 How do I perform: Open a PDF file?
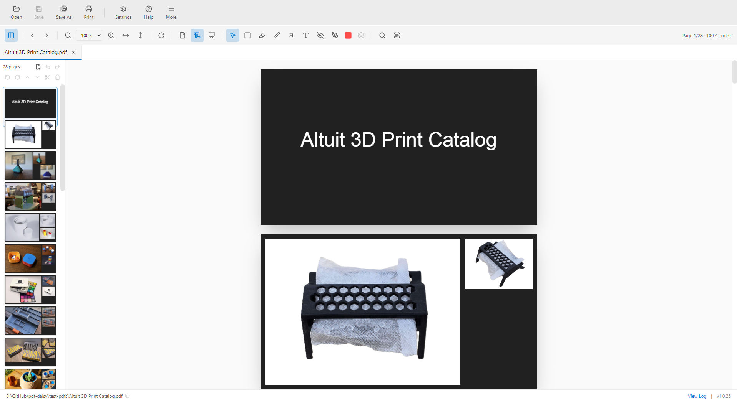pyautogui.click(x=16, y=12)
